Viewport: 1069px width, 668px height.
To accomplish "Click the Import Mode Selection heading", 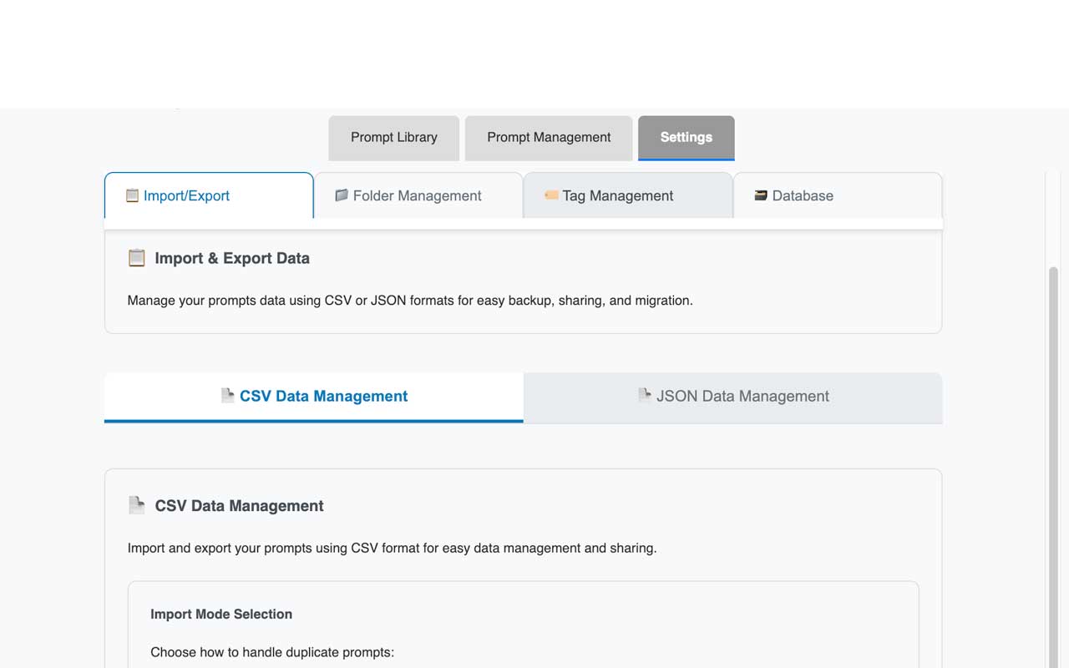I will (221, 615).
